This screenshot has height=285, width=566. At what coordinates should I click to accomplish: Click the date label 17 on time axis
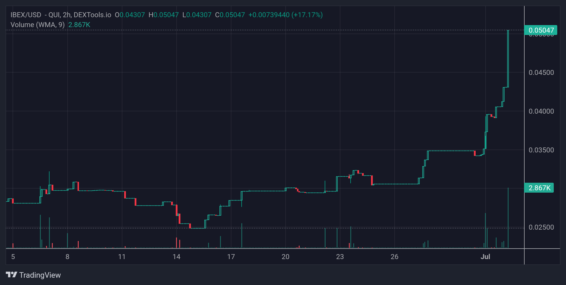tap(231, 257)
